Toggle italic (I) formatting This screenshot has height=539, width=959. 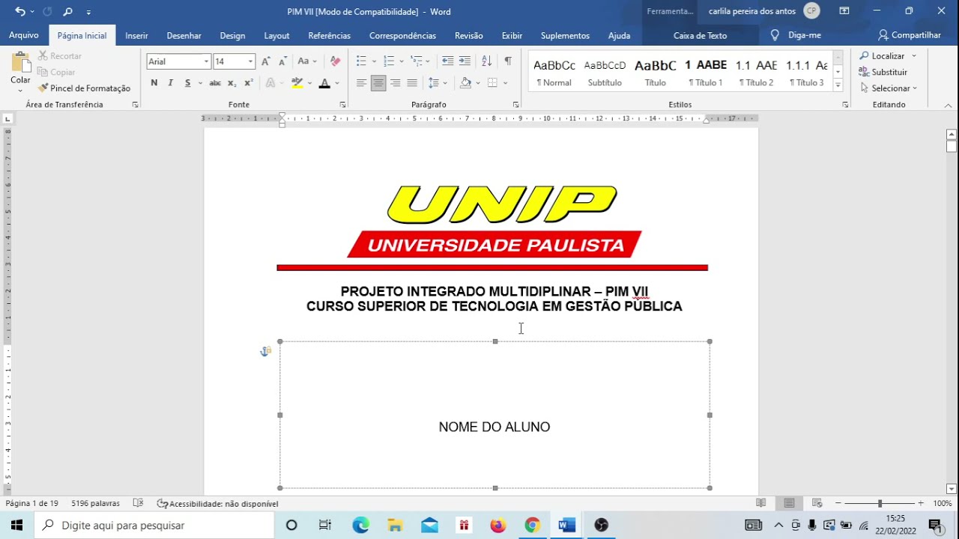coord(171,83)
